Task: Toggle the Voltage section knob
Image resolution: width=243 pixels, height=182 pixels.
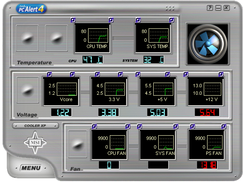Action: (x=28, y=90)
